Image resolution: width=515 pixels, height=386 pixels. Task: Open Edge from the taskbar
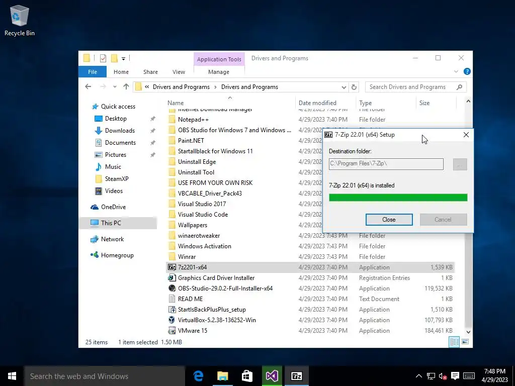[x=198, y=376]
